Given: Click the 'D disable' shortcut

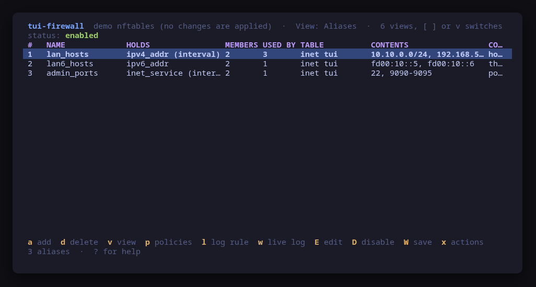Looking at the screenshot, I should [373, 242].
